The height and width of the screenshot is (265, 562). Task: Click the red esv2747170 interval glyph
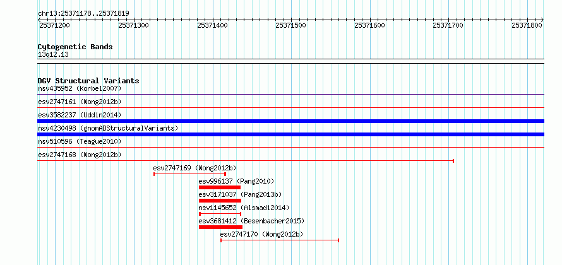tap(280, 240)
